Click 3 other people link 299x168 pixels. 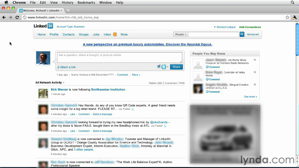coord(83,150)
